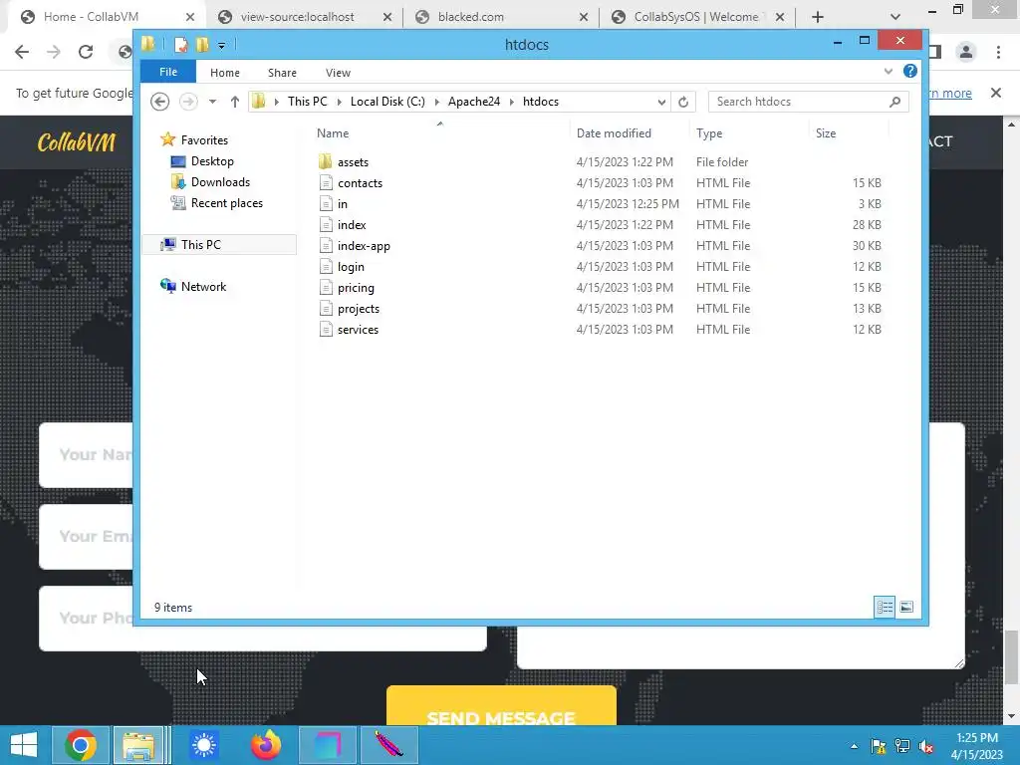This screenshot has height=765, width=1020.
Task: Click the Back arrow in the htdocs Explorer window
Action: click(x=160, y=102)
